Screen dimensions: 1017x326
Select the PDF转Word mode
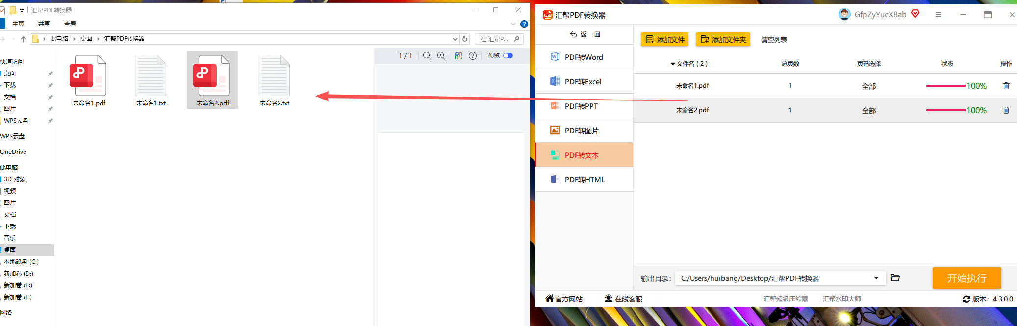tap(584, 57)
